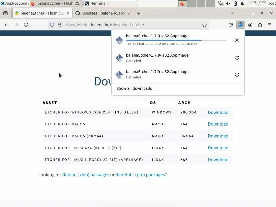Show all downloads
The image size is (276, 207).
(134, 88)
